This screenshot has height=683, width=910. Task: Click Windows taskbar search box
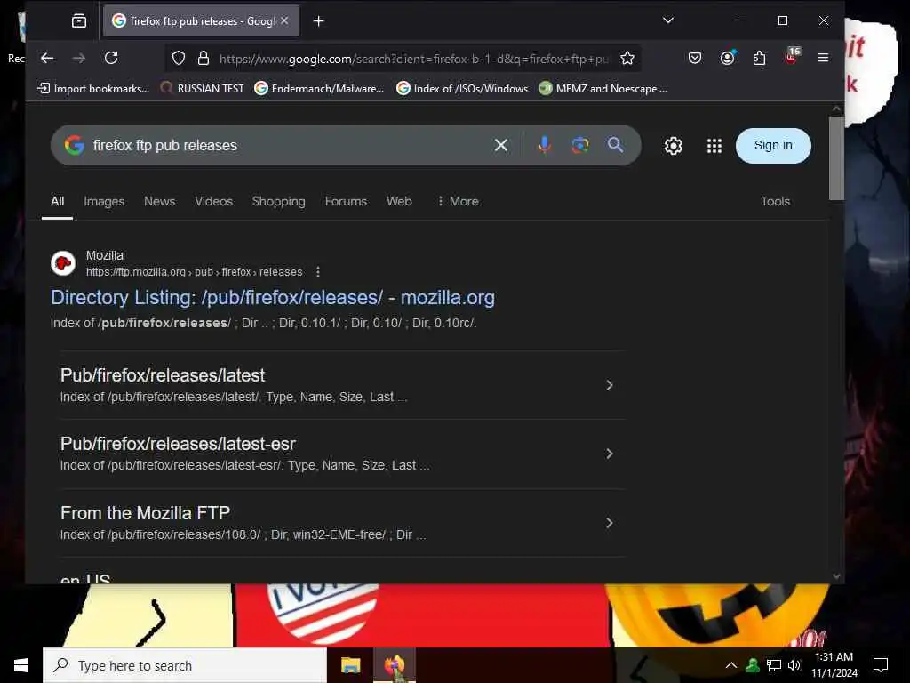(185, 665)
